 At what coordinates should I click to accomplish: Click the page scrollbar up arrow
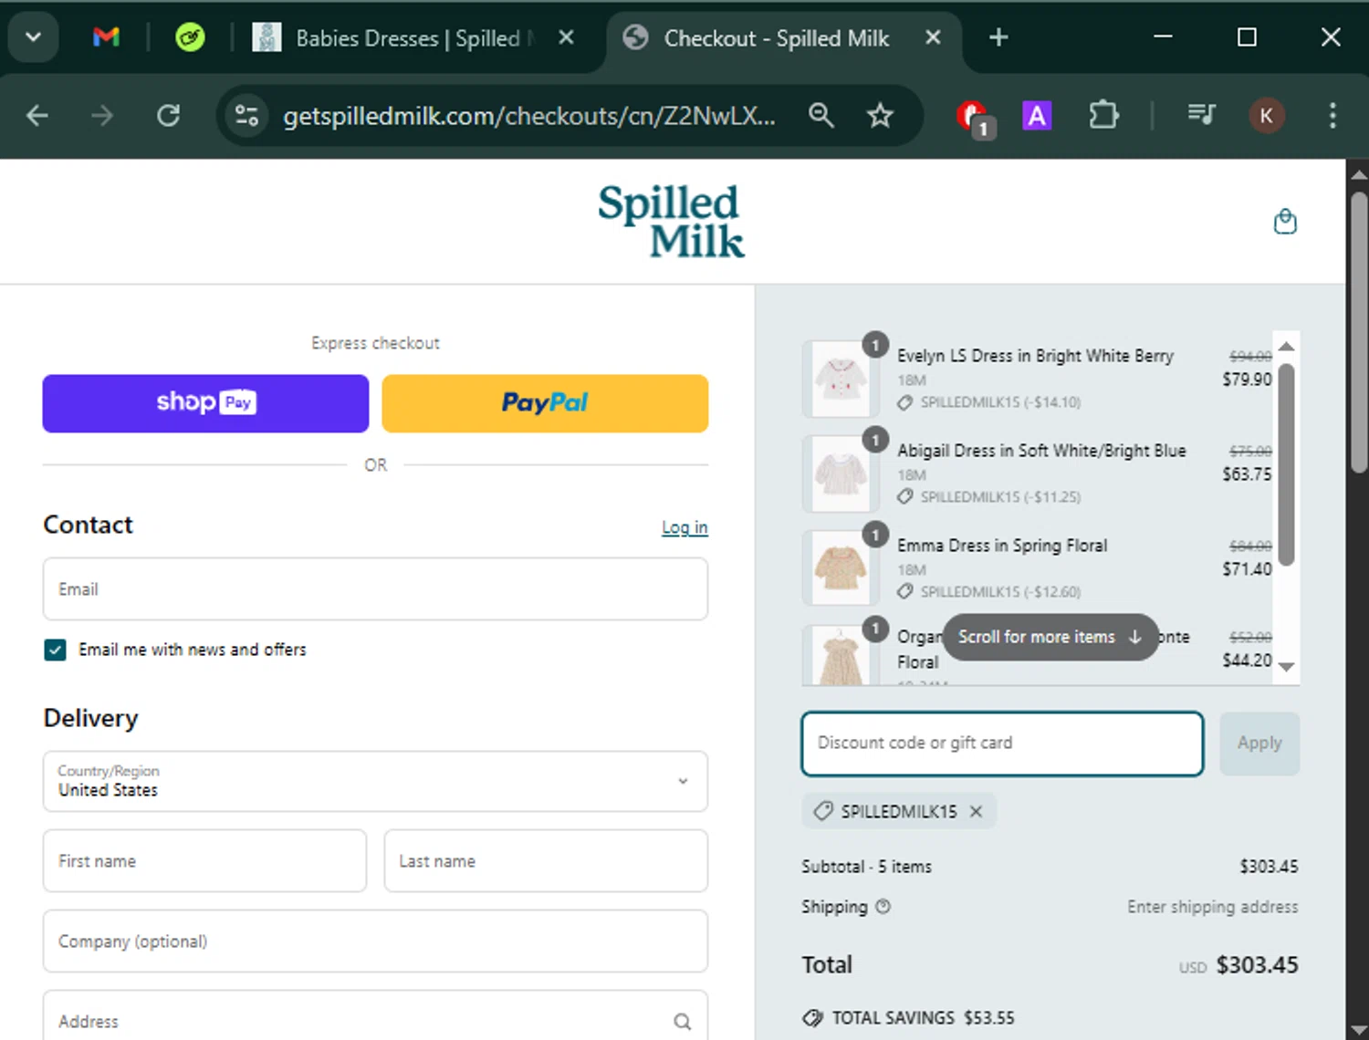pyautogui.click(x=1358, y=173)
